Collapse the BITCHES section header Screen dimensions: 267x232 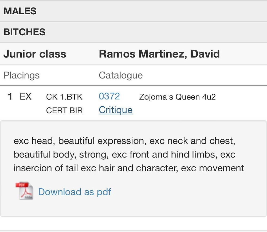tap(133, 32)
